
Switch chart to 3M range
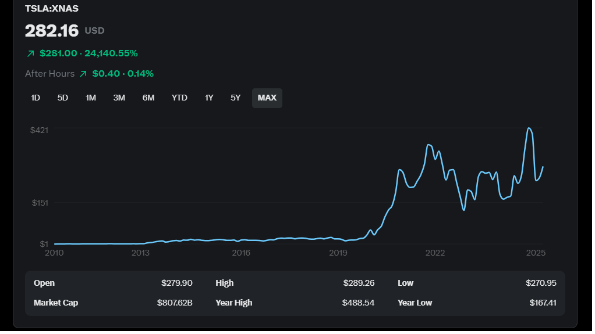tap(119, 99)
